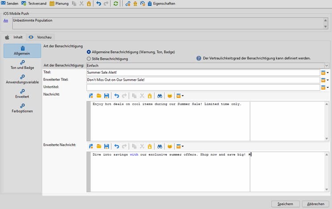This screenshot has width=332, height=209.
Task: Open the Planung scheduling tool
Action: click(59, 4)
